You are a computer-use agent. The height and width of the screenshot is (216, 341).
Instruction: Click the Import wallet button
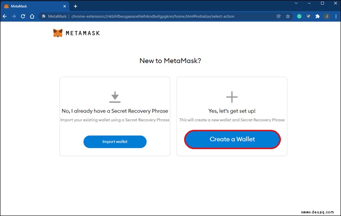click(115, 142)
